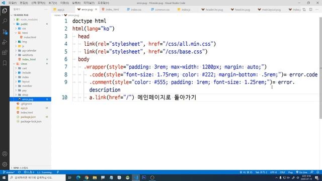Click the editor vertical scrollbar
322x181 pixels.
320,68
